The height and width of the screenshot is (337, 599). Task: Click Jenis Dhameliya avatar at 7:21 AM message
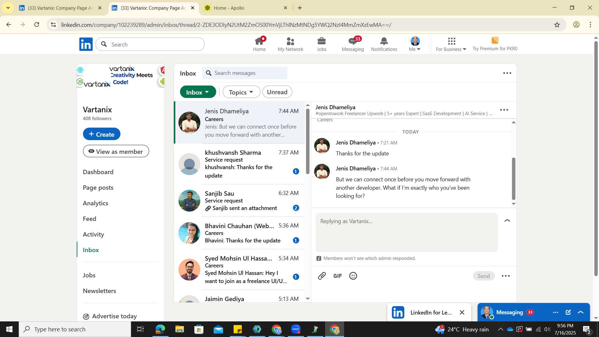[x=322, y=146]
